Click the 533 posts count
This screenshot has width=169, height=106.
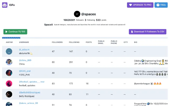[98, 20]
